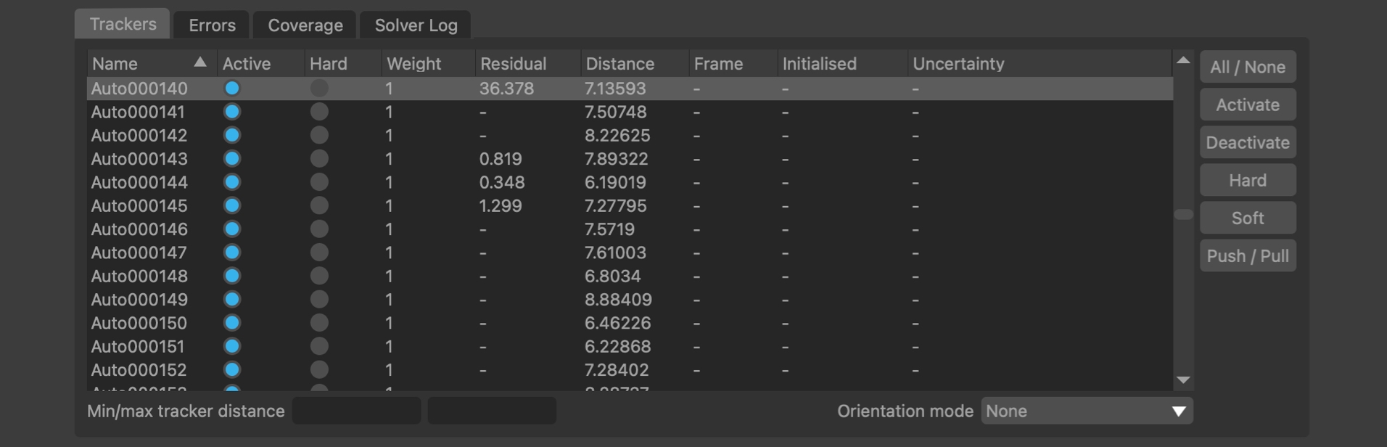Click the Activate button
The height and width of the screenshot is (447, 1387).
pyautogui.click(x=1248, y=105)
